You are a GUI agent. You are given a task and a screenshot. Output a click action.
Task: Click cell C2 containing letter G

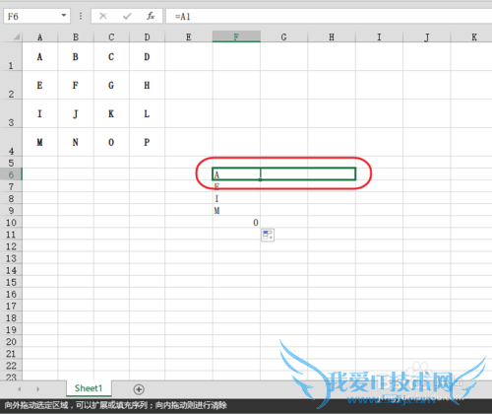[111, 85]
